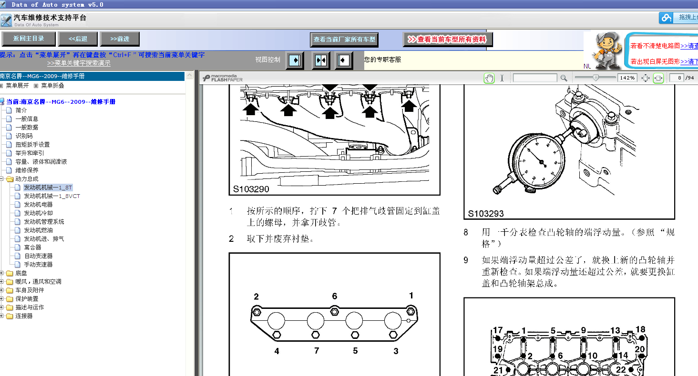Click the 142% zoom percentage field
Viewport: 698px width, 376px height.
(x=627, y=78)
